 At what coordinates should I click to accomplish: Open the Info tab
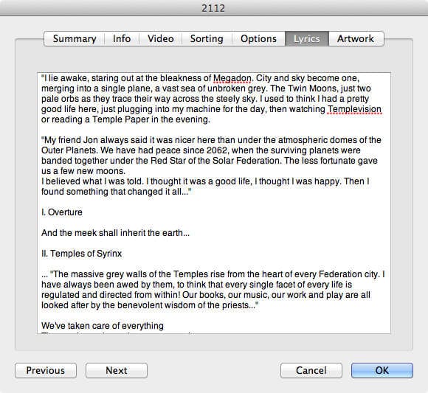pyautogui.click(x=122, y=39)
